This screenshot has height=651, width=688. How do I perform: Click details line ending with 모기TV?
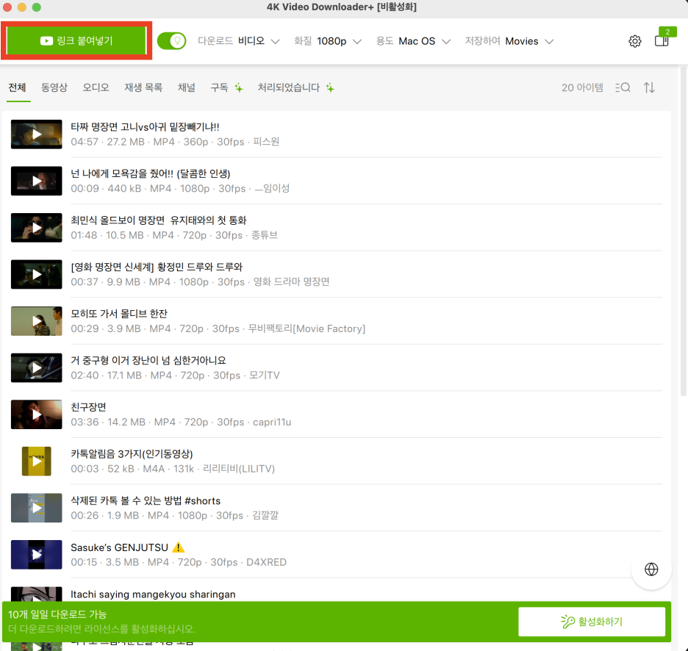175,375
